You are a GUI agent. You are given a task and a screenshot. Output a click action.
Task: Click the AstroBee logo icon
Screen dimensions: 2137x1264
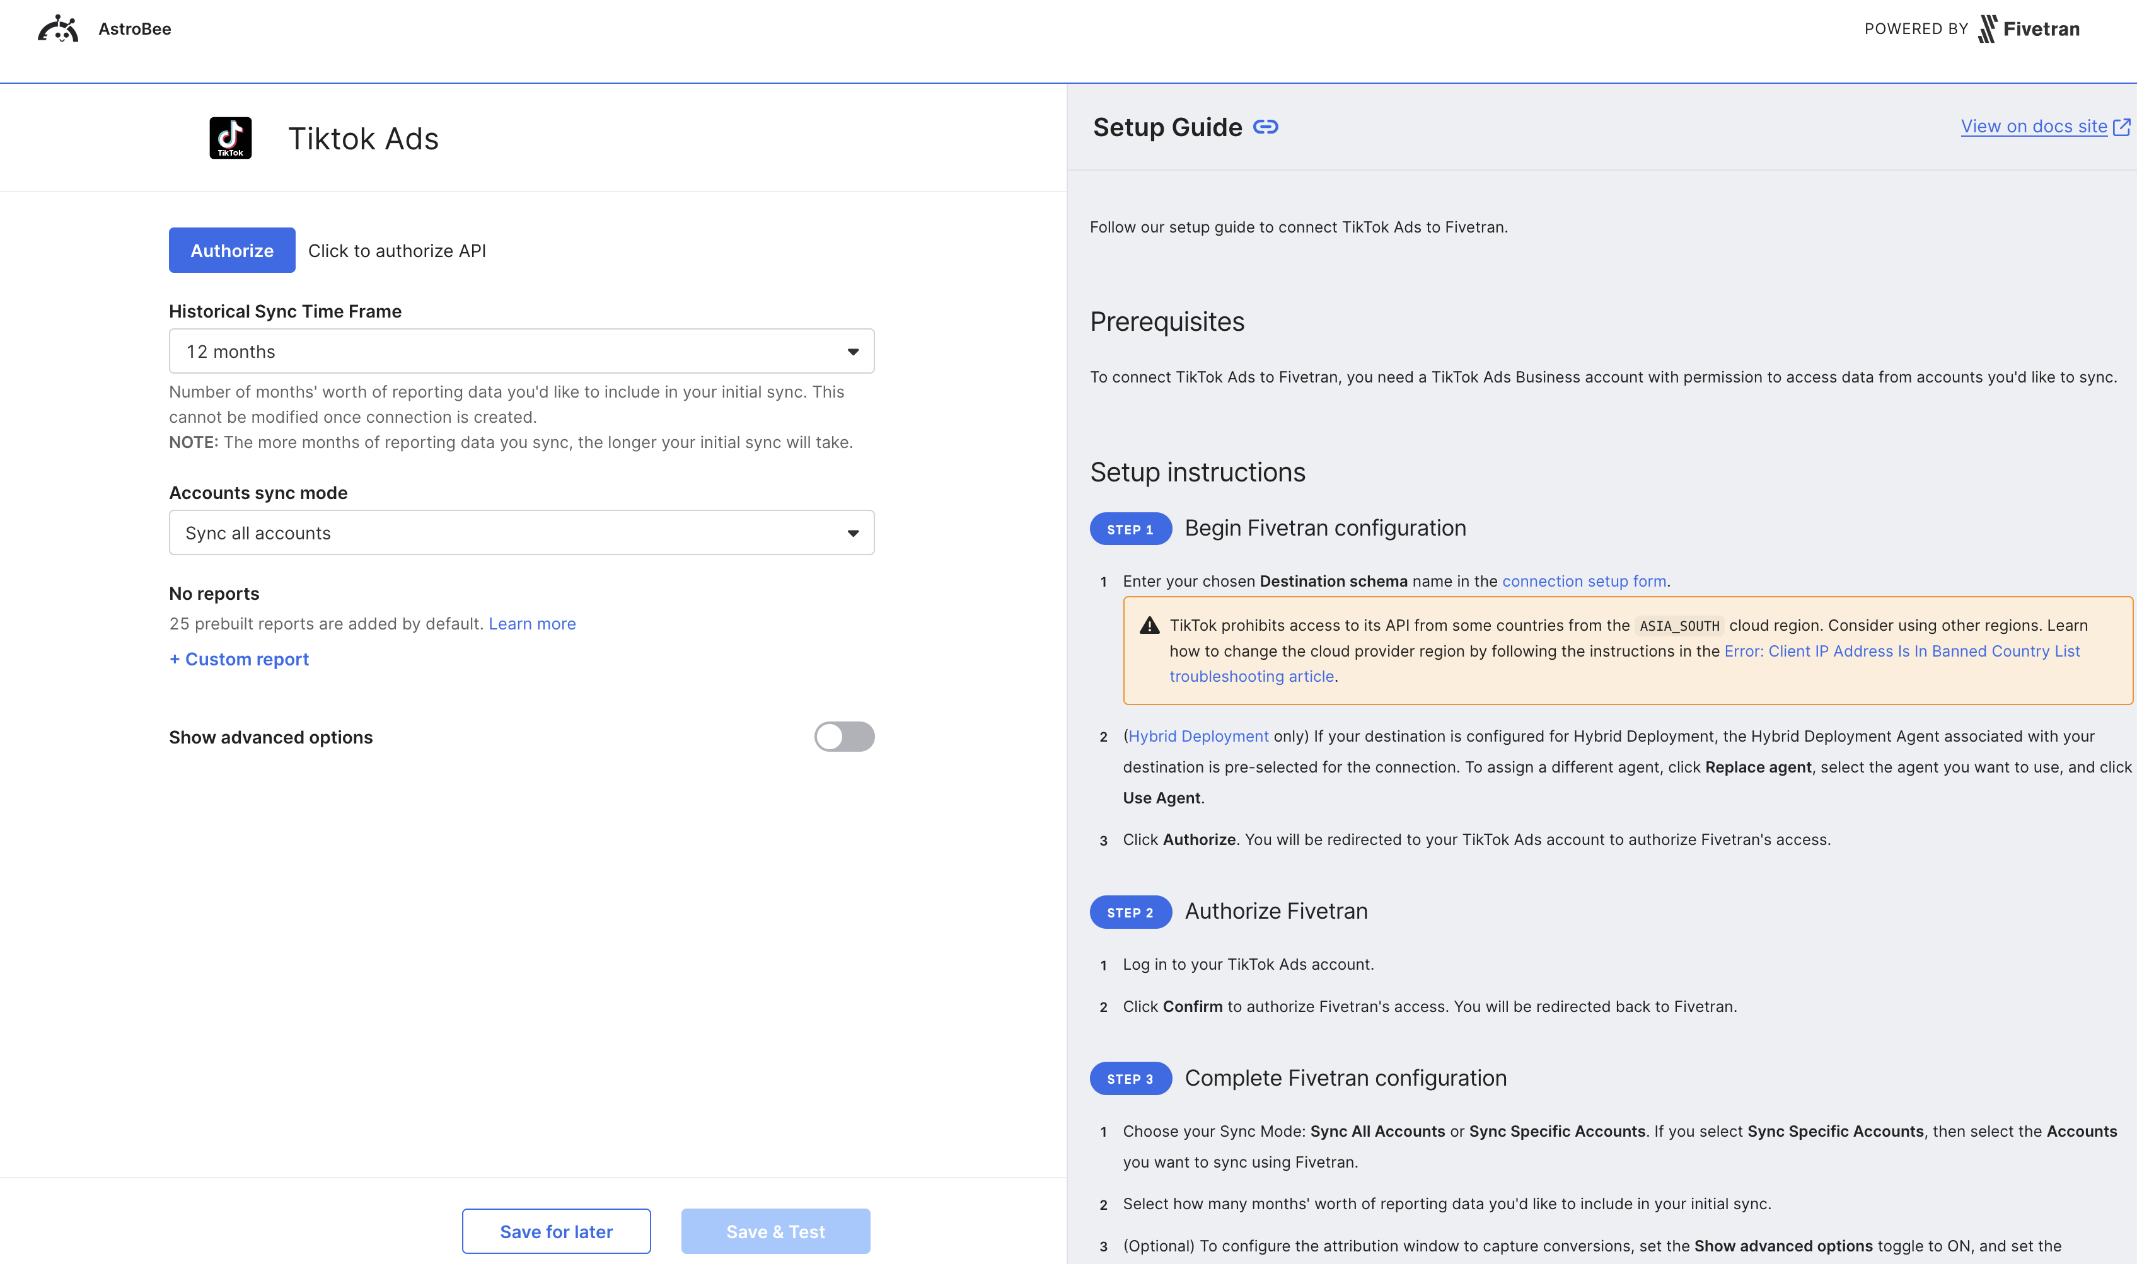pos(57,27)
